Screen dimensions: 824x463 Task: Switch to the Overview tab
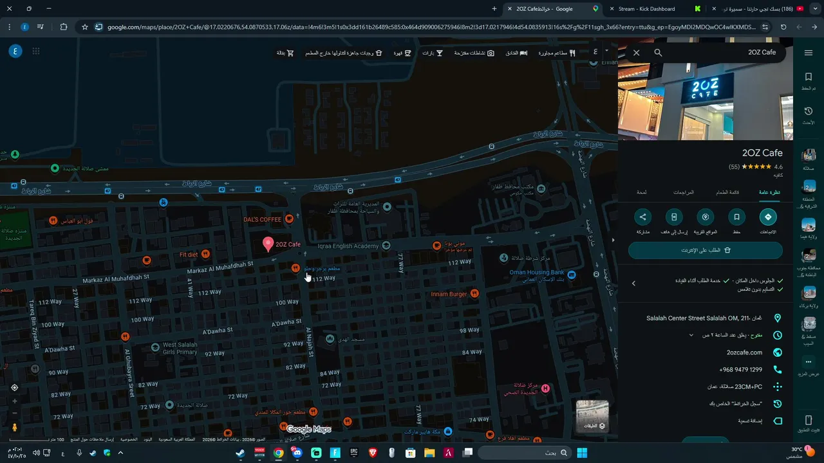pyautogui.click(x=769, y=193)
